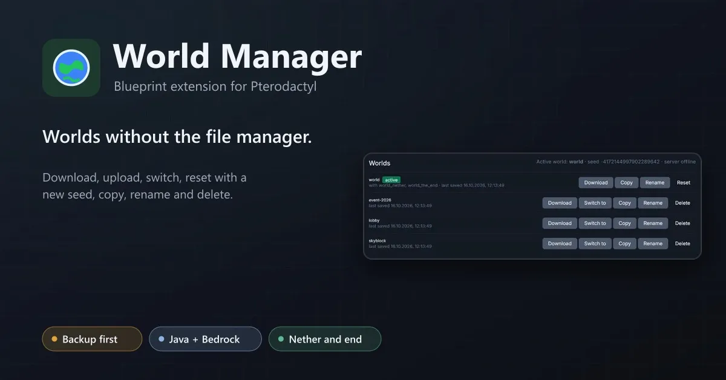The height and width of the screenshot is (380, 726).
Task: Click the 'Worlds' panel heading
Action: click(379, 163)
